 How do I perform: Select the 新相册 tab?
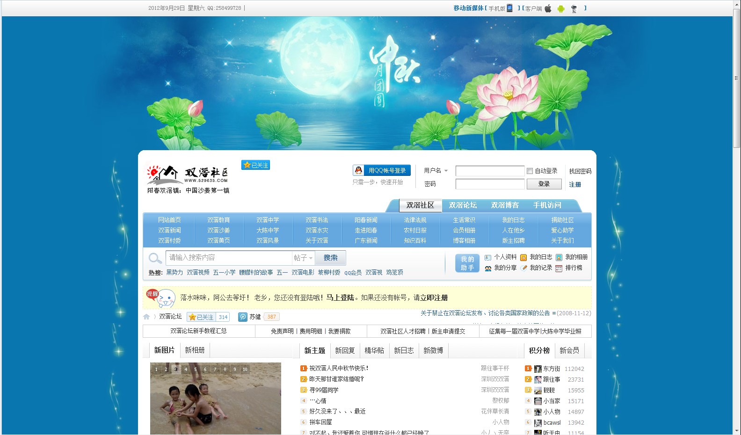(195, 350)
